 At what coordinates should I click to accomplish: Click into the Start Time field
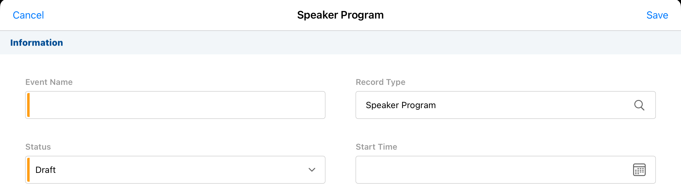tap(492, 170)
